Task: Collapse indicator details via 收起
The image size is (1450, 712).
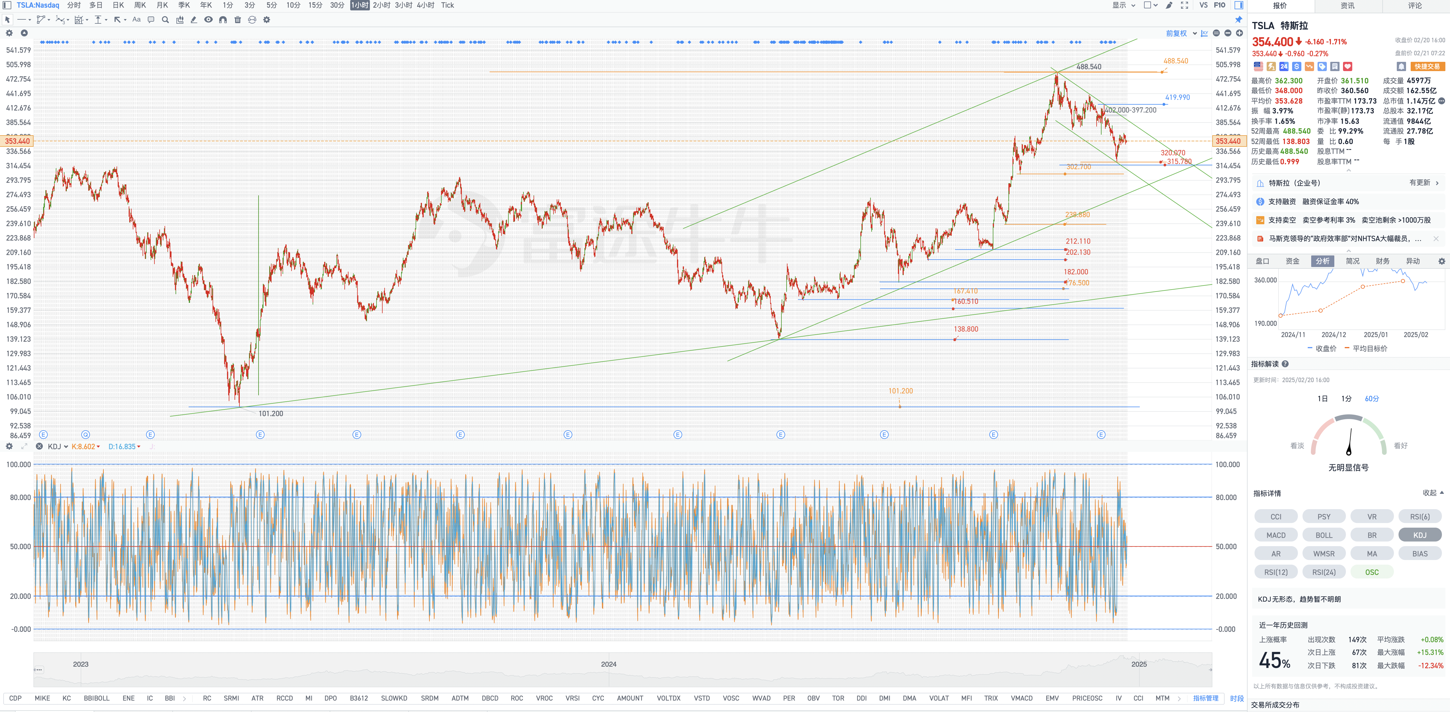Action: tap(1433, 493)
